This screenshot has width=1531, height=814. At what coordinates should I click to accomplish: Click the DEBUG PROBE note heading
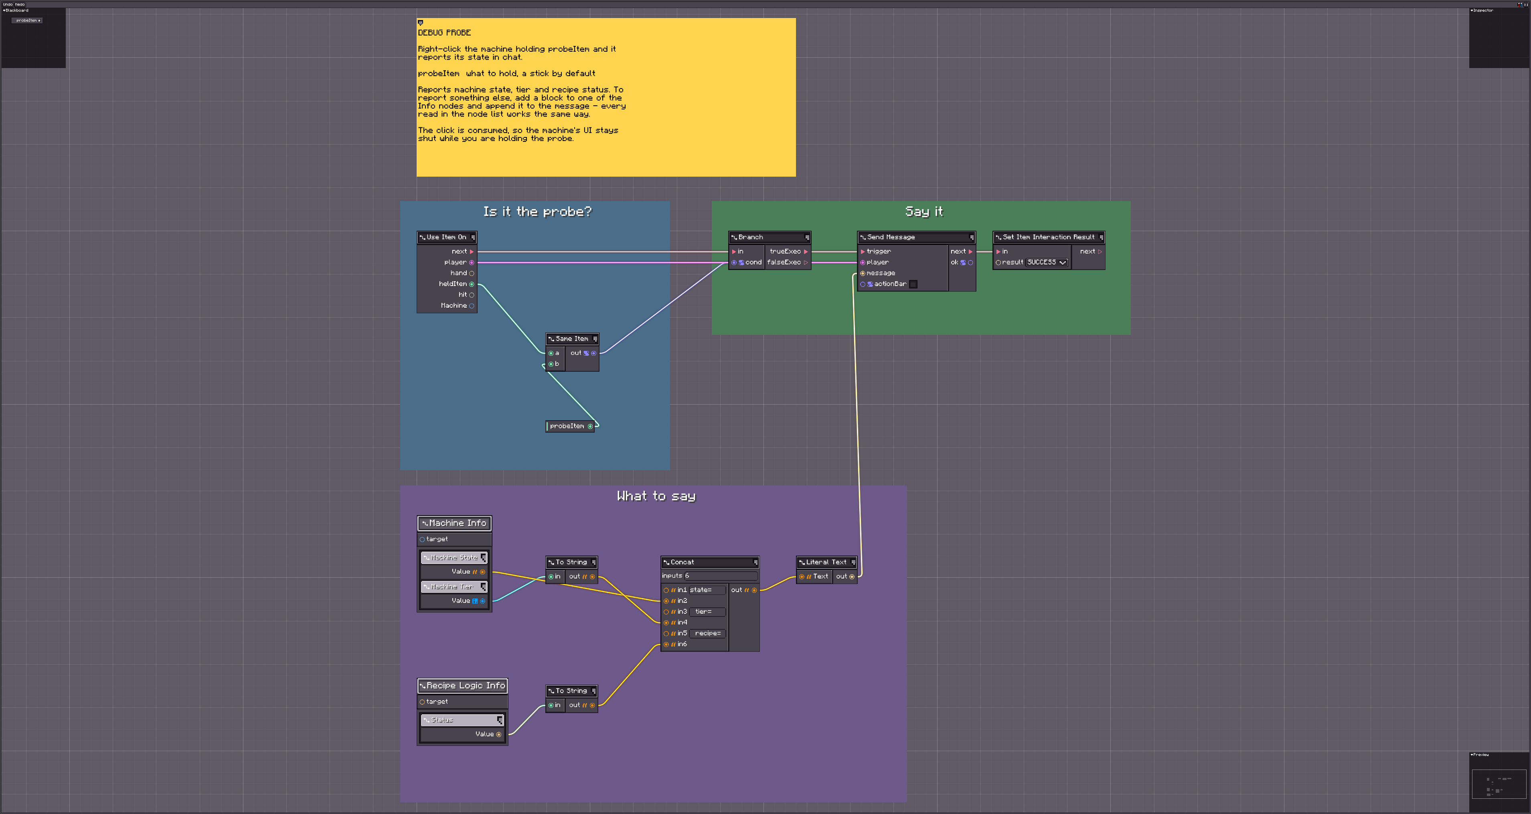click(x=445, y=33)
